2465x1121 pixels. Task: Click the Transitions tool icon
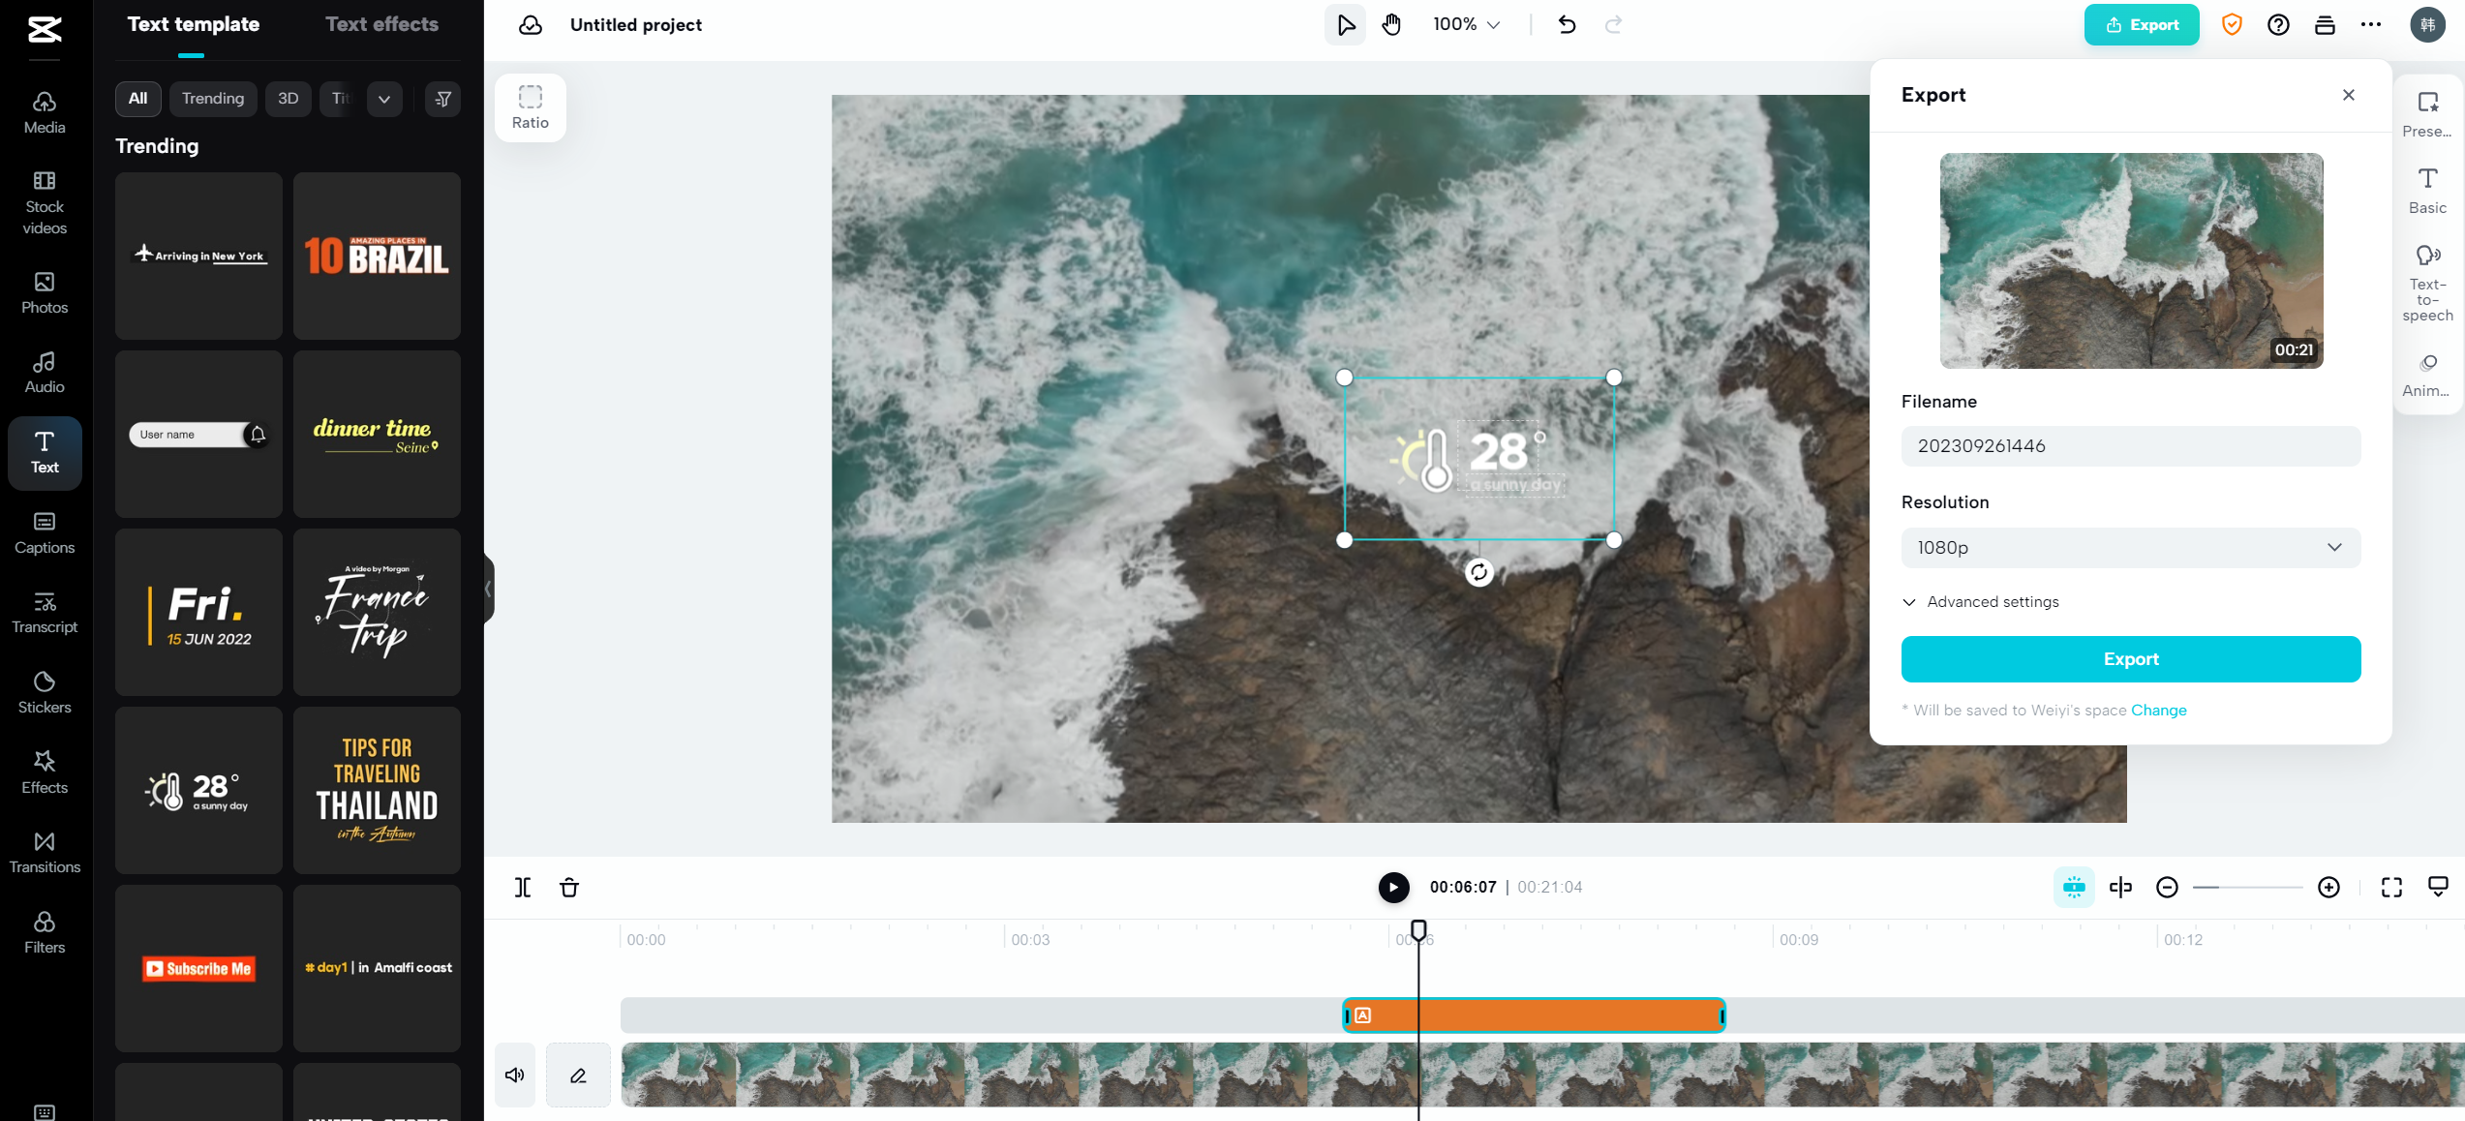[43, 851]
